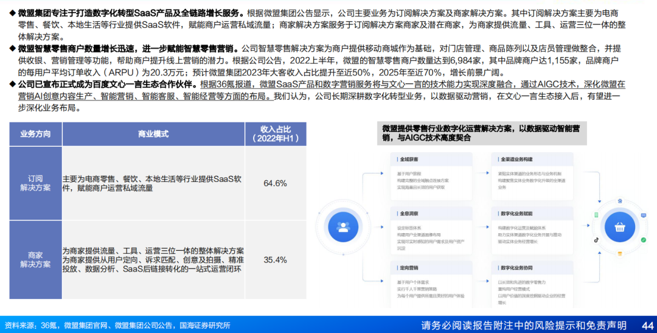Click the text 紧贴实体渠道的业务形态与业务机制
Screen dimensions: 657x333
point(530,174)
